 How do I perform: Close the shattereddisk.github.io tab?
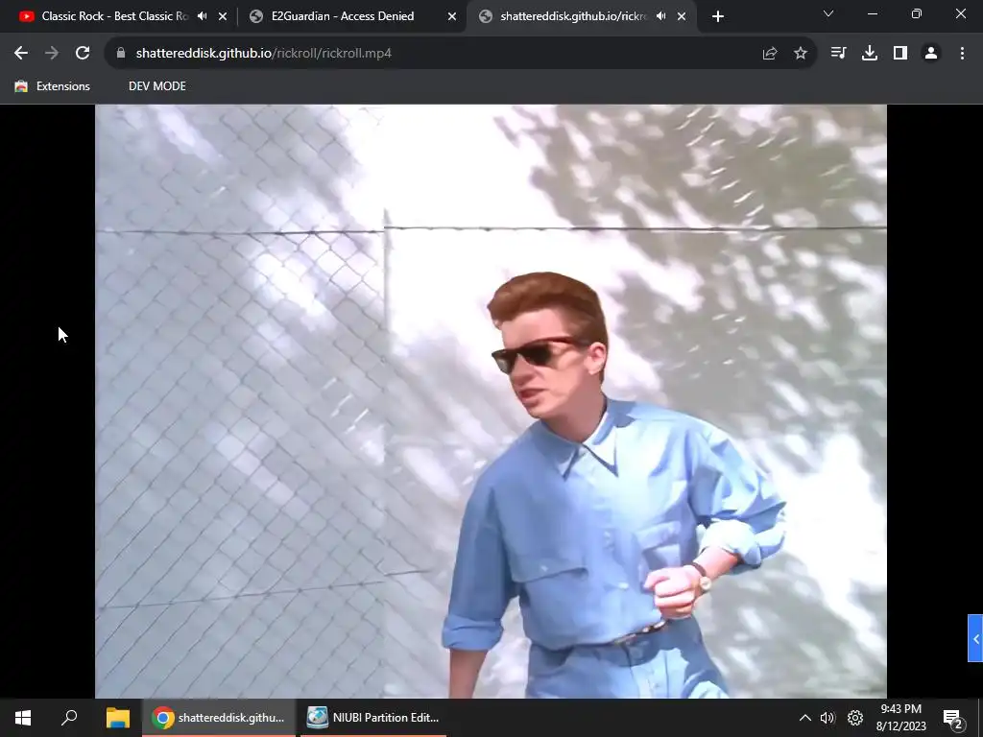point(682,17)
